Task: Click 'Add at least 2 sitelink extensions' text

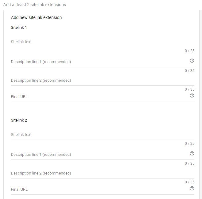Action: point(35,5)
